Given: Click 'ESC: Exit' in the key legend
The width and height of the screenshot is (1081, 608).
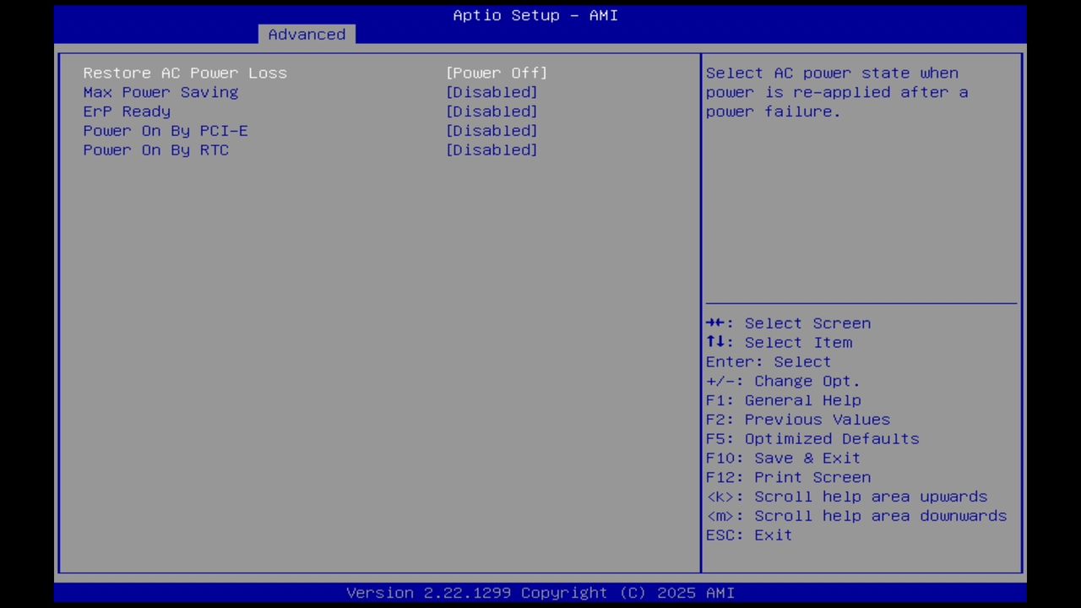Looking at the screenshot, I should click(x=748, y=535).
